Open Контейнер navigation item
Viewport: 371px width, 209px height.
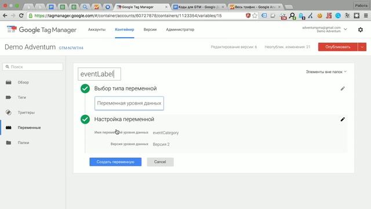coord(125,30)
